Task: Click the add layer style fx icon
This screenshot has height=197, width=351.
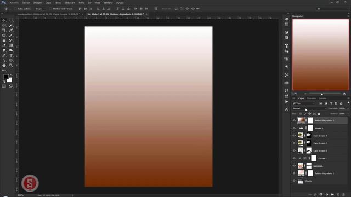Action: (315, 195)
